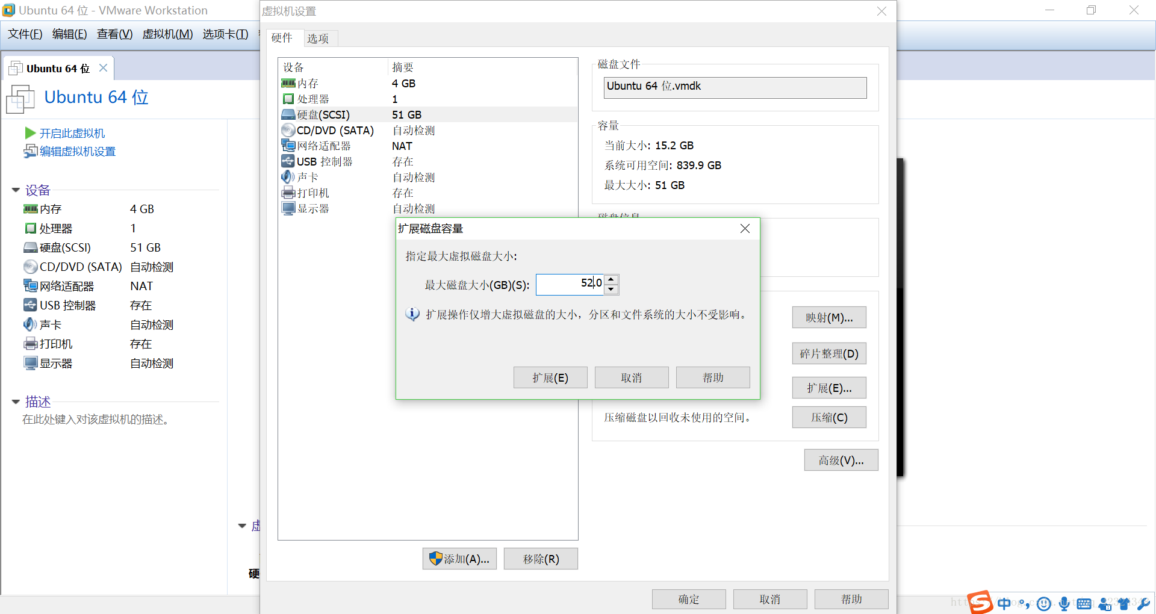Select 网络适配器 NAT row in main window sidebar
The image size is (1156, 614).
pos(99,286)
